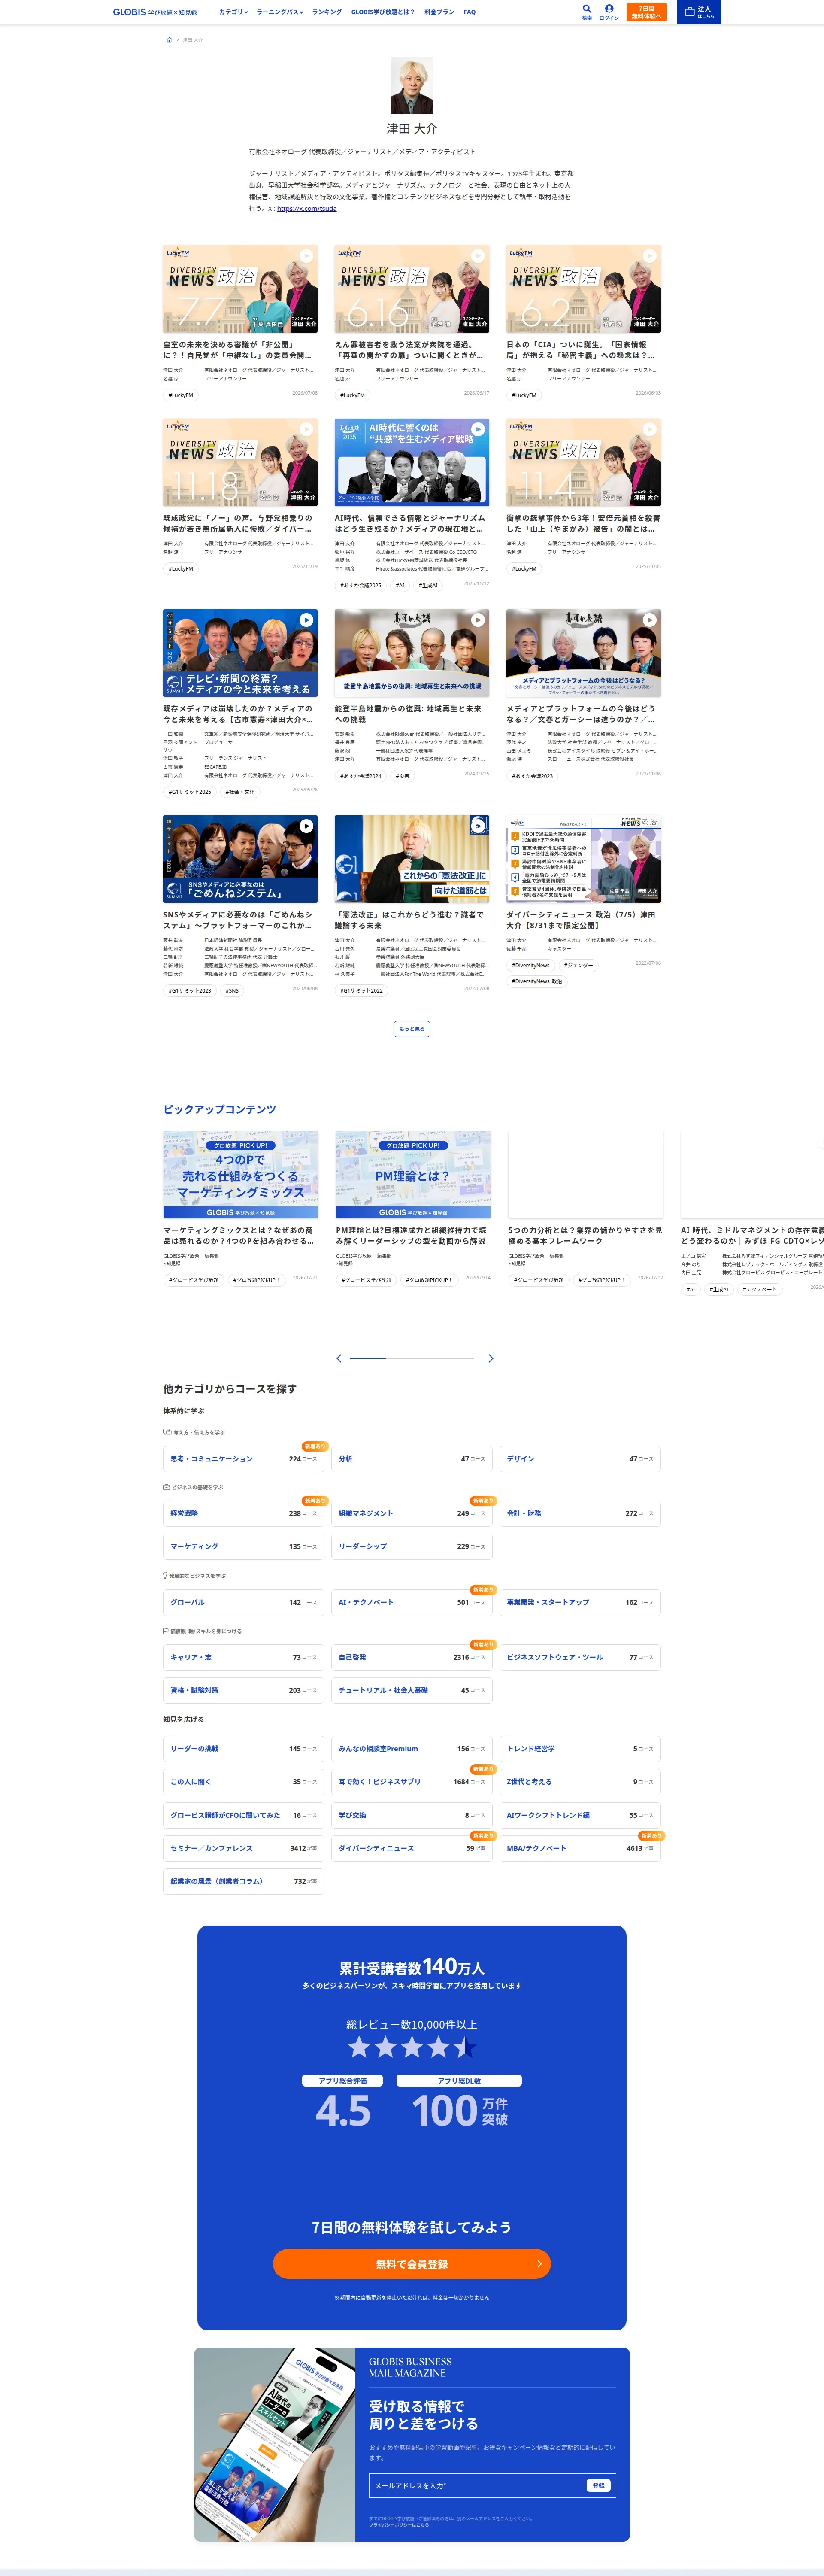Play the AI時代に響くのは video

click(x=478, y=429)
